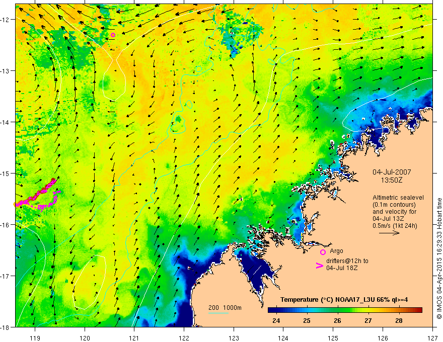This screenshot has width=443, height=342.
Task: Click the 25 label on temperature scale
Action: 307,320
